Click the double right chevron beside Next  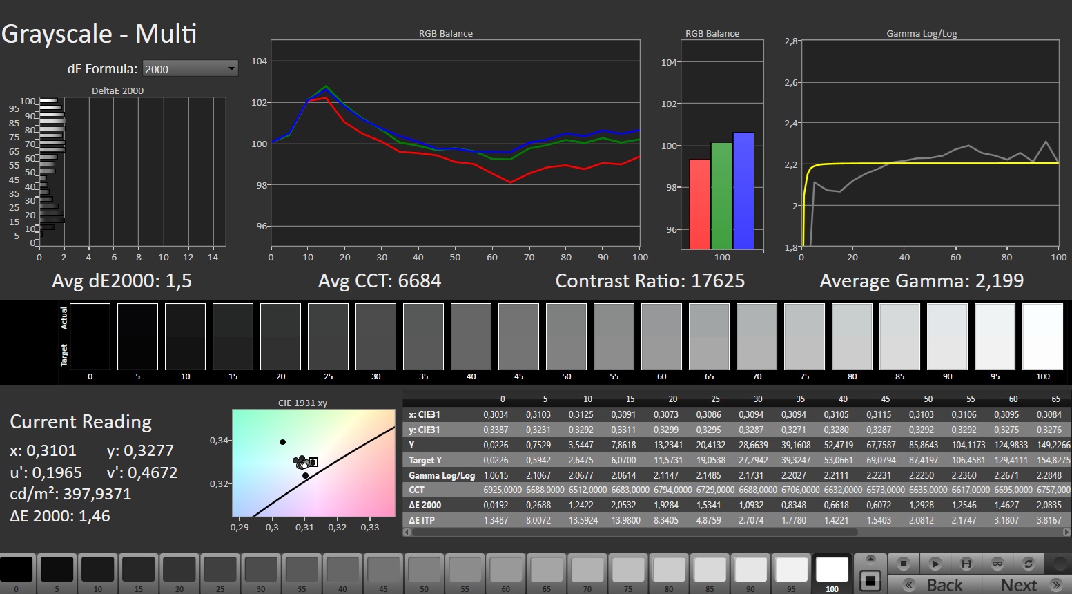point(1055,585)
